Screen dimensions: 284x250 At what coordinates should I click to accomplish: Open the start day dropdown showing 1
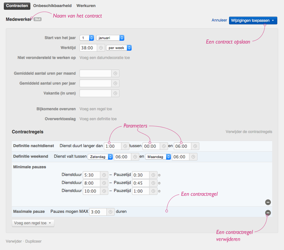click(87, 38)
